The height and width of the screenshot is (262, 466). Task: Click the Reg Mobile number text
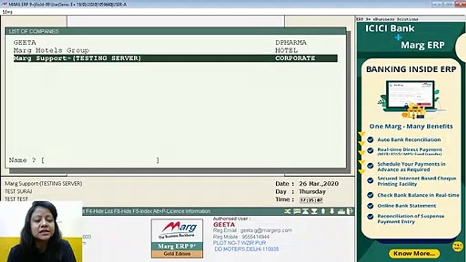coord(241,237)
